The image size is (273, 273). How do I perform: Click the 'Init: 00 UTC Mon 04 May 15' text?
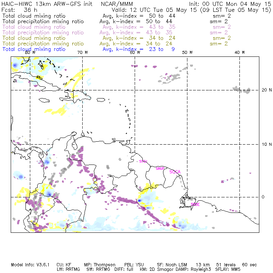coord(229,4)
